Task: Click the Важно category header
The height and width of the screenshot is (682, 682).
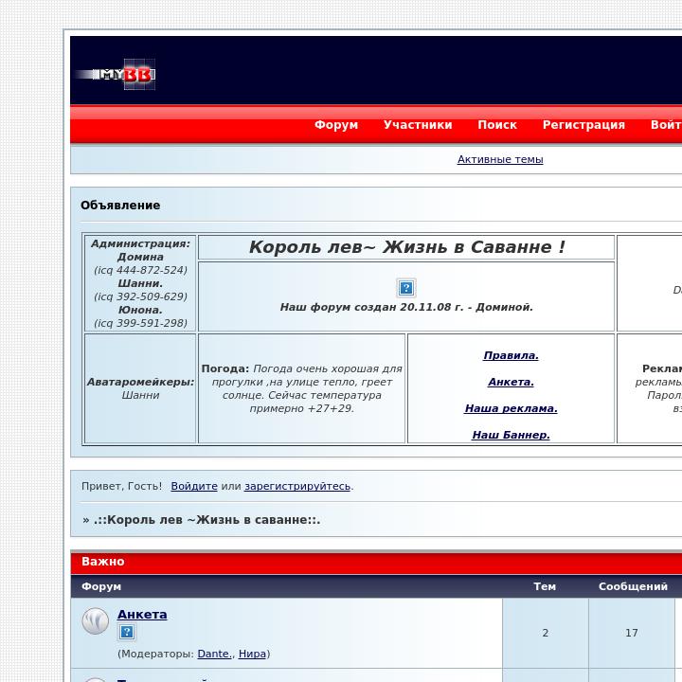Action: (103, 562)
